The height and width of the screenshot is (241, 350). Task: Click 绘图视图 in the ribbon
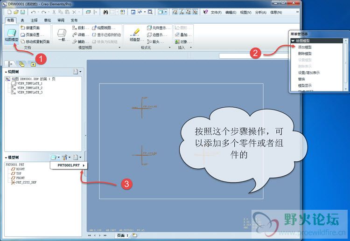(104, 28)
